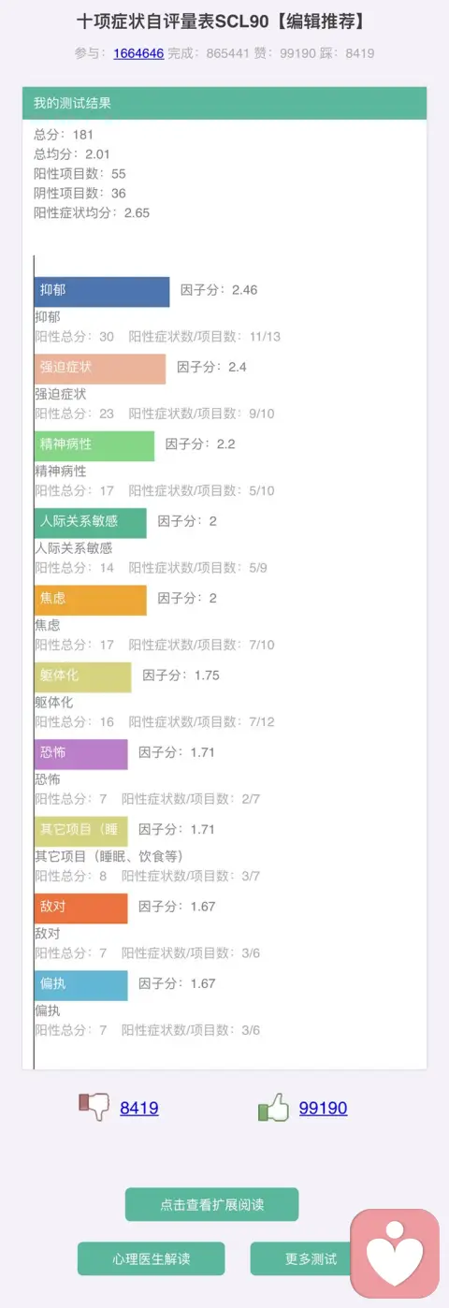The height and width of the screenshot is (1308, 449).
Task: Click the 心理医生解读 button
Action: click(x=151, y=1258)
